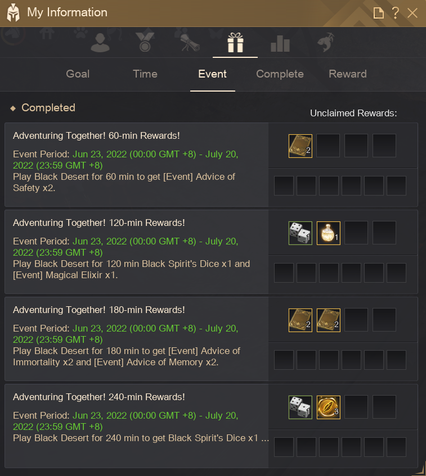Screen dimensions: 426x476
Task: Claim first Advice item in 180-min rewards
Action: (301, 320)
